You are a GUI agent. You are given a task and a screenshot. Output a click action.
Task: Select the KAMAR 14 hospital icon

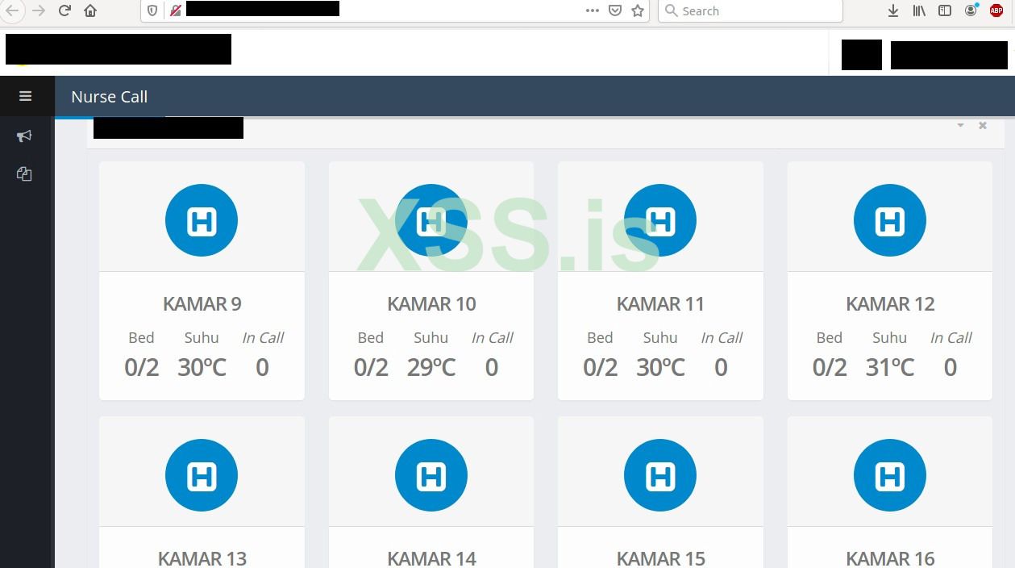coord(431,475)
